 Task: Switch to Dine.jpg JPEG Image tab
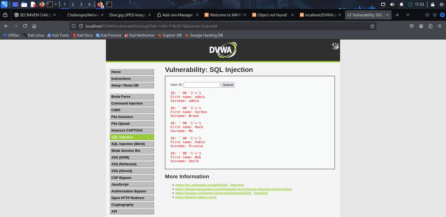coord(130,15)
